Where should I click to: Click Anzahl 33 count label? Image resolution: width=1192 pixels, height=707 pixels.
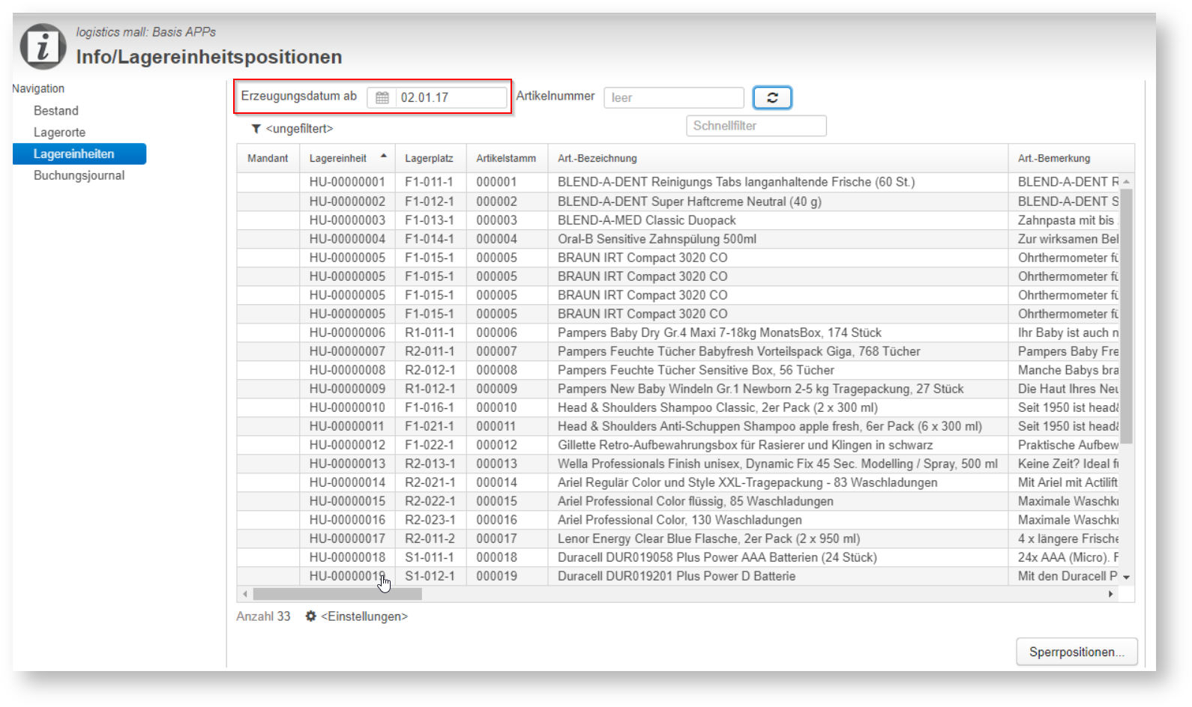coord(263,616)
